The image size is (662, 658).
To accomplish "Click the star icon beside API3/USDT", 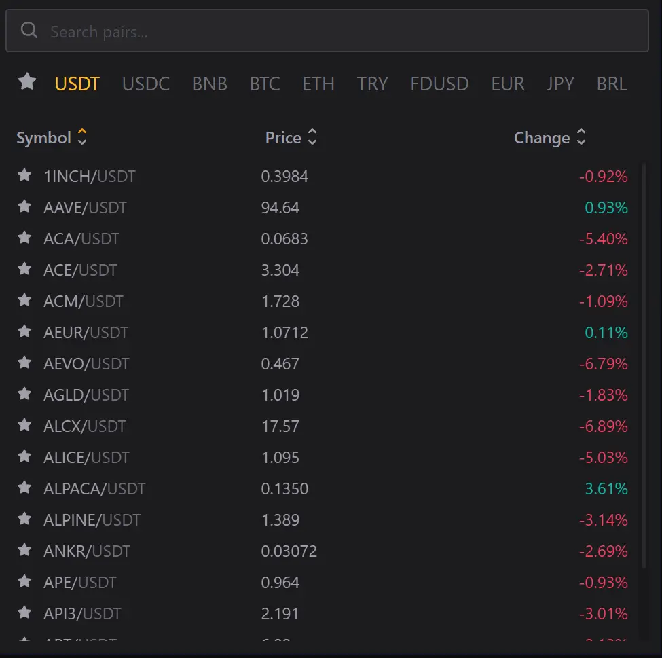I will (24, 613).
